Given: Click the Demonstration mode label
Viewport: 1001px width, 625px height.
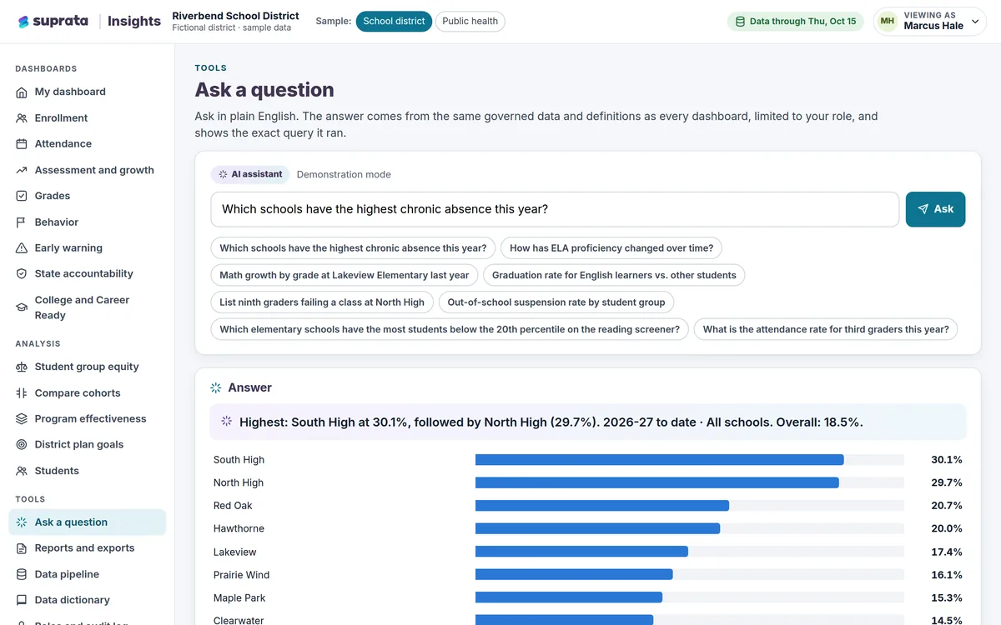Looking at the screenshot, I should click(344, 174).
